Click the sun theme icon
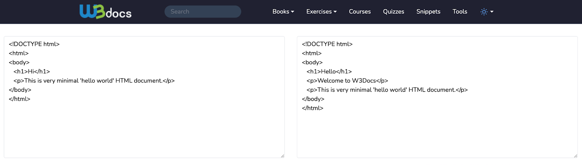The height and width of the screenshot is (165, 582). coord(483,12)
